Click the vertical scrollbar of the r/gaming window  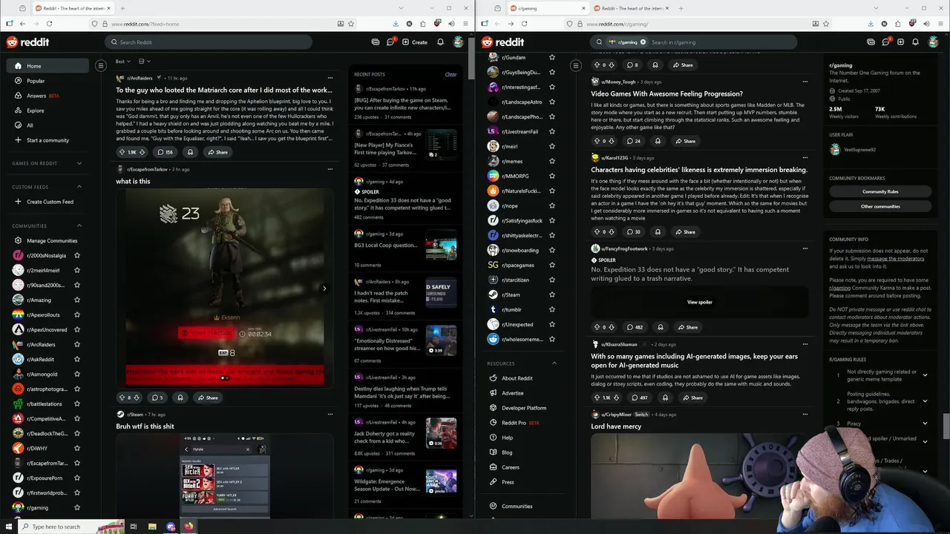coord(946,426)
